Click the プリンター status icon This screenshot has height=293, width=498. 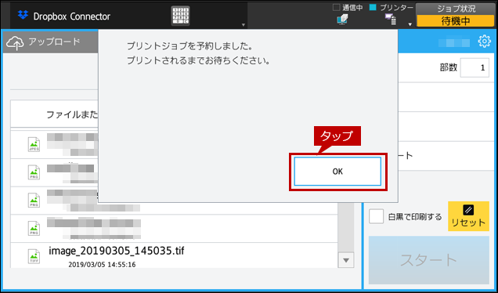[x=390, y=20]
